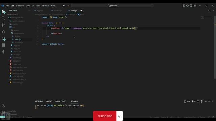Screen dimensions: 216x121
Task: Open terminal panel More Actions ellipsis
Action: (x=206, y=102)
